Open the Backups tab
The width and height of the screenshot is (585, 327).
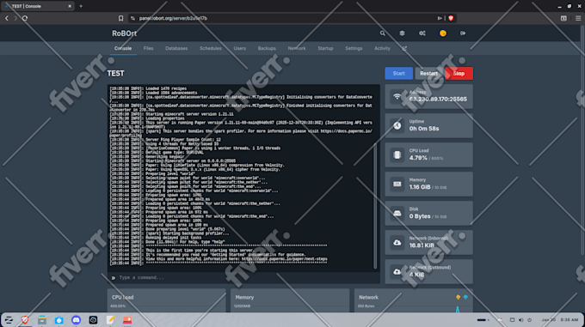(267, 48)
